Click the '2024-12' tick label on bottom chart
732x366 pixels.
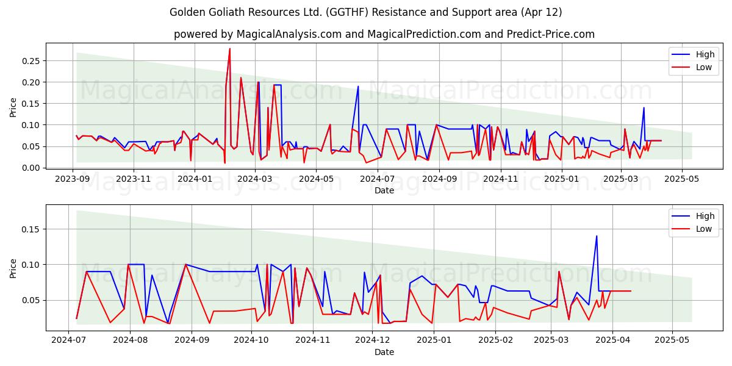(372, 340)
